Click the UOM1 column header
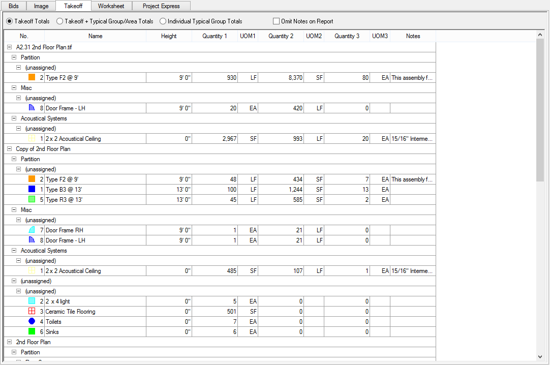Screen dimensions: 550x365 [248, 36]
